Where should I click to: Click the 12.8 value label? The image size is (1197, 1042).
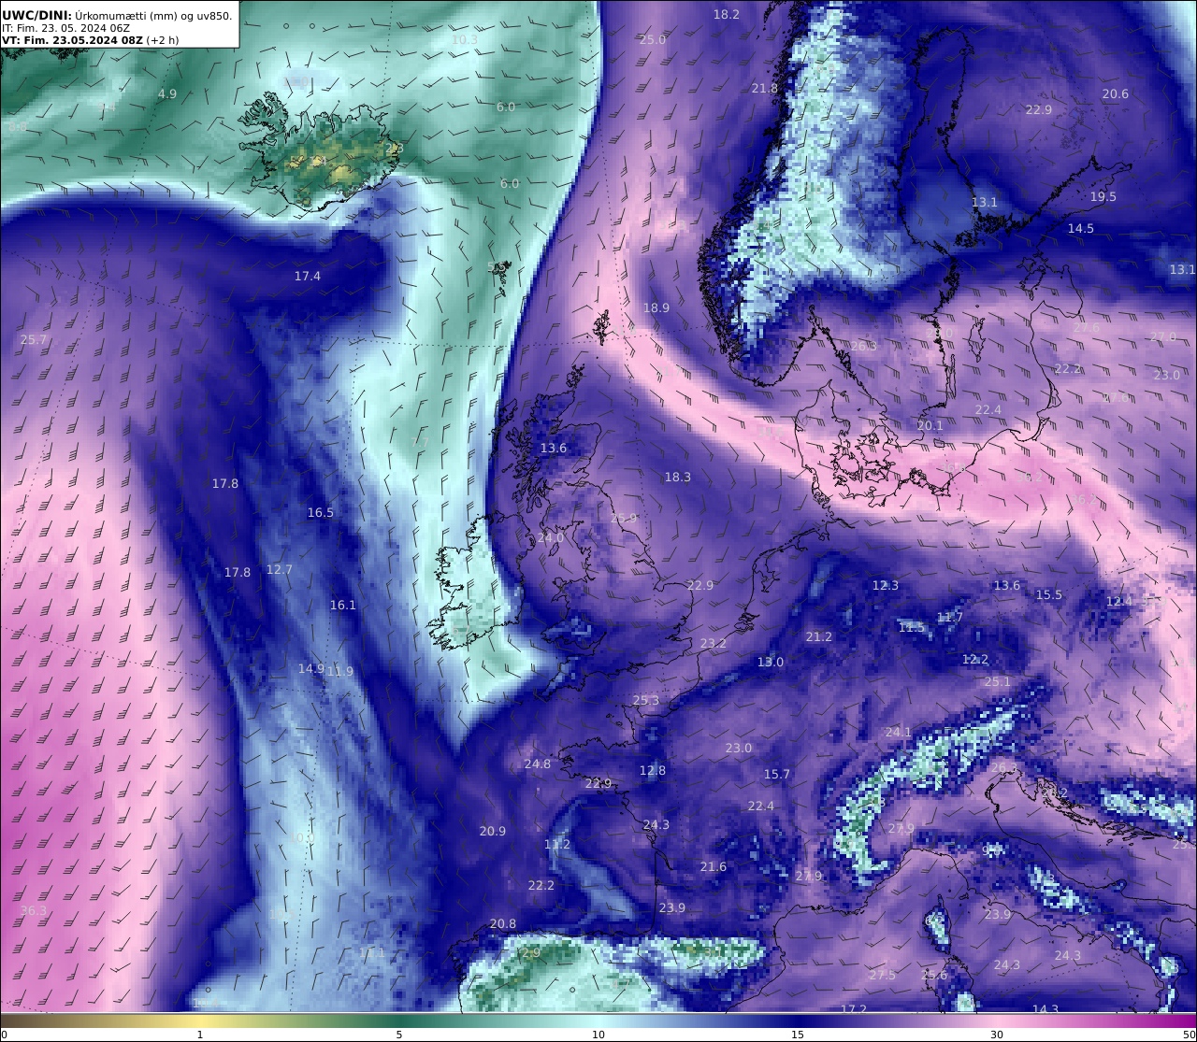click(x=653, y=770)
